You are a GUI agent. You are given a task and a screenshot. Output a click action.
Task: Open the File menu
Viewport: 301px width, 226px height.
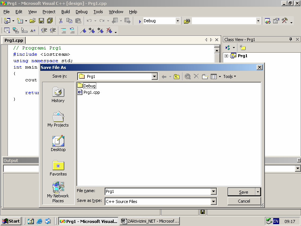click(6, 12)
